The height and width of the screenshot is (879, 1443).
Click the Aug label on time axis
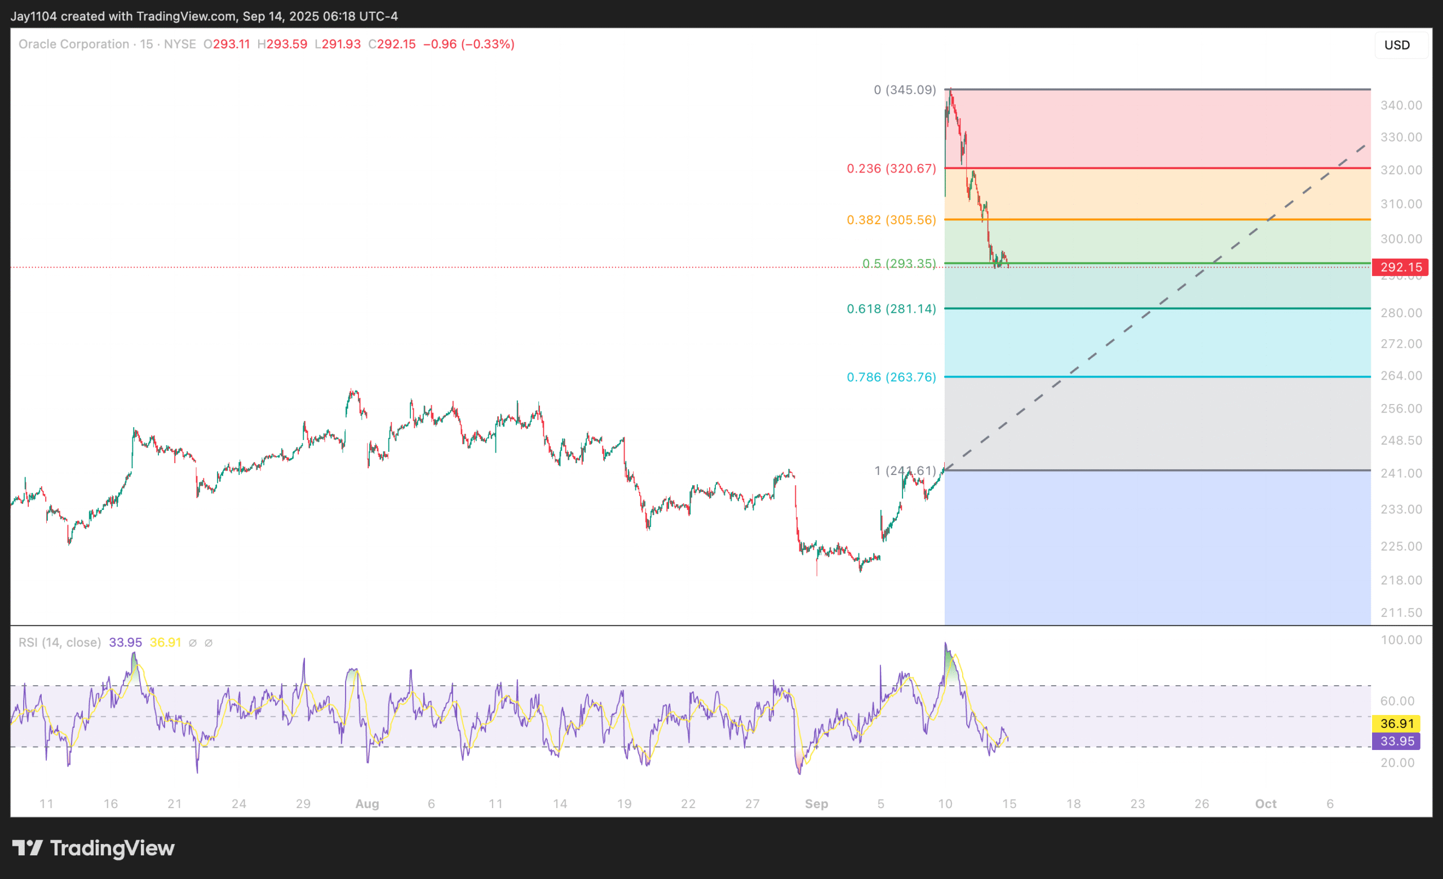367,804
